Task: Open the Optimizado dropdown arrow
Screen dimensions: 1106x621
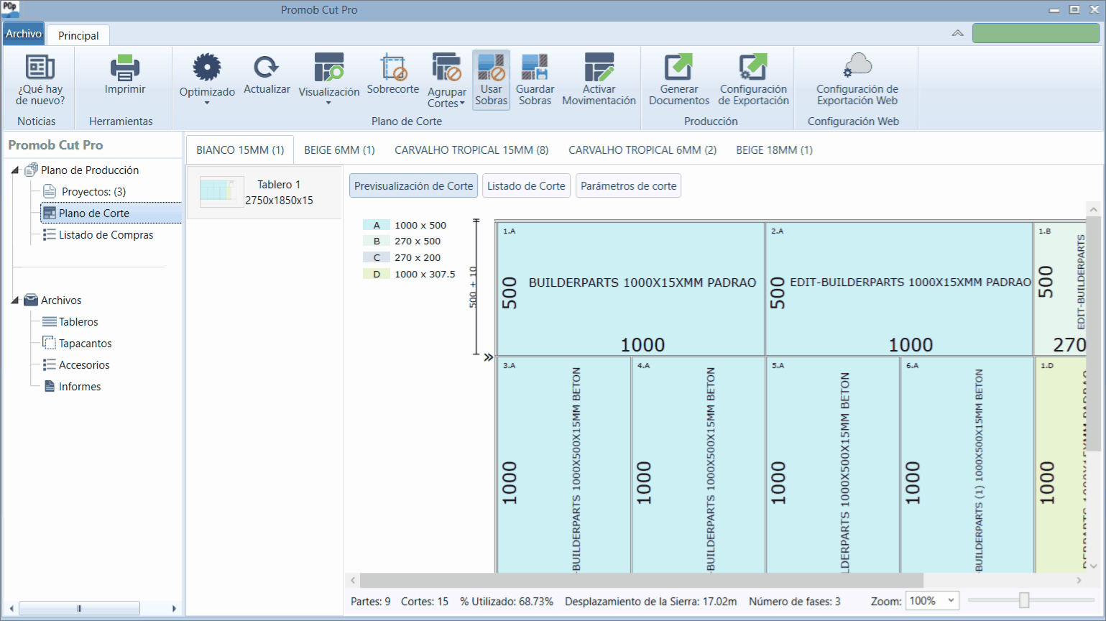Action: click(x=207, y=103)
